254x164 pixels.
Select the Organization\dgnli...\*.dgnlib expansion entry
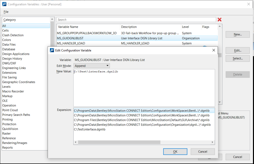(x=144, y=125)
